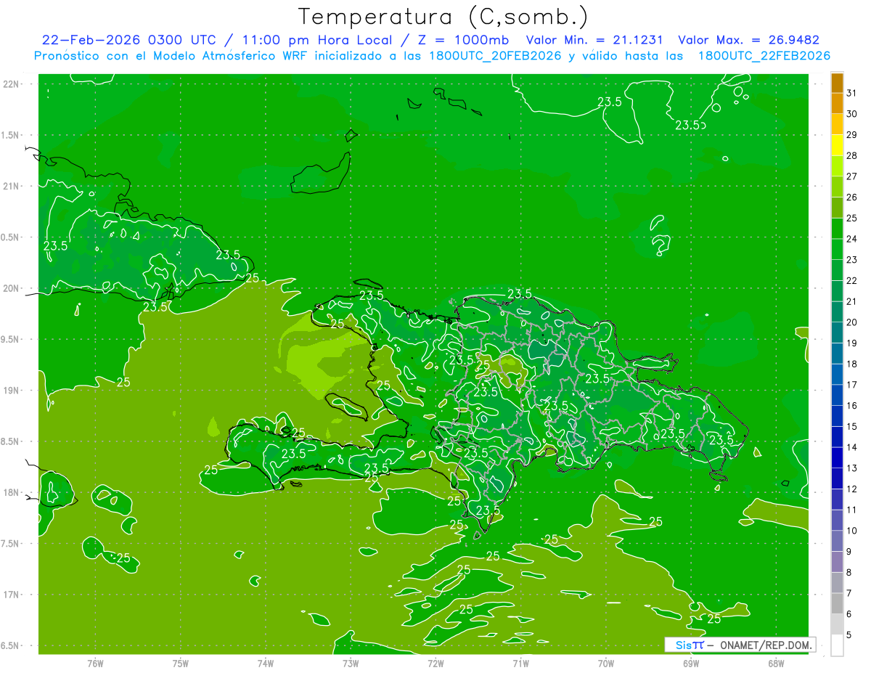Click the number 24 on the color scale
Screen dimensions: 871x673
click(851, 239)
